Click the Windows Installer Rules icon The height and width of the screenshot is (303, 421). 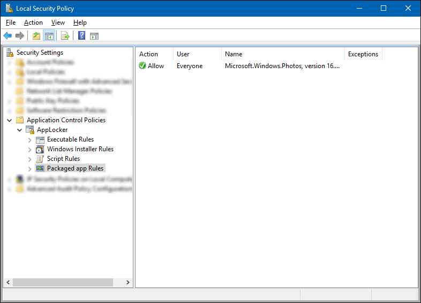[x=40, y=149]
